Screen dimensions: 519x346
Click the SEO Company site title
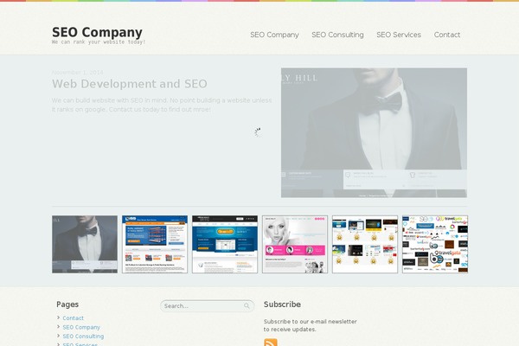[x=97, y=33]
